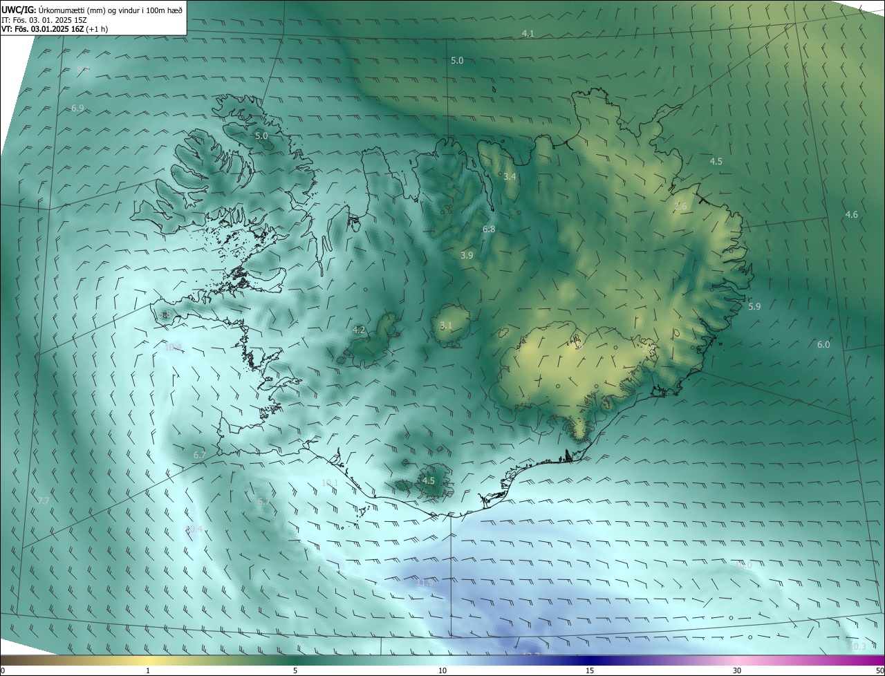The height and width of the screenshot is (676, 885).
Task: Click the color scale at the 50 label
Action: pos(879,670)
